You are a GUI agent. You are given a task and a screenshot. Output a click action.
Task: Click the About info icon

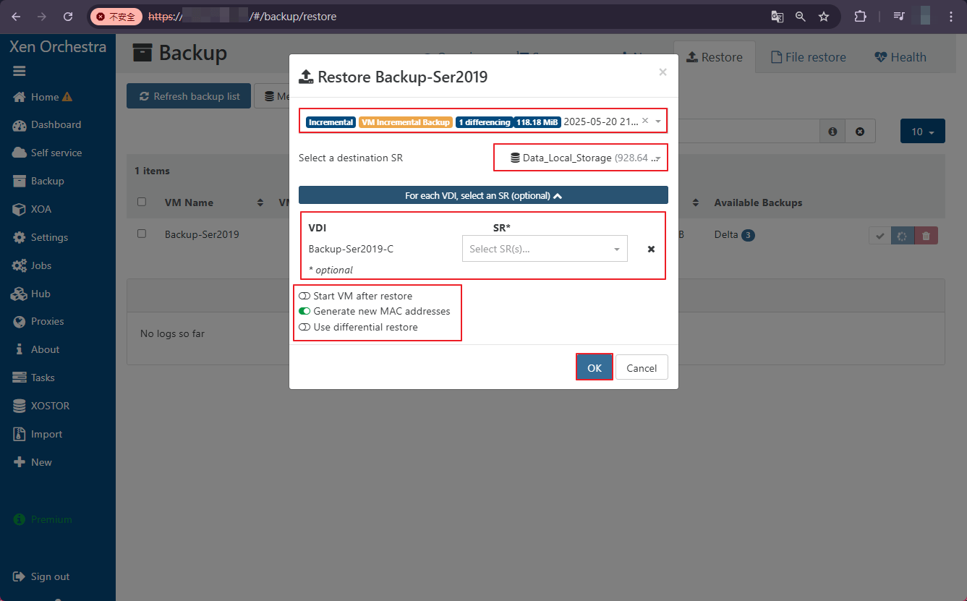19,349
